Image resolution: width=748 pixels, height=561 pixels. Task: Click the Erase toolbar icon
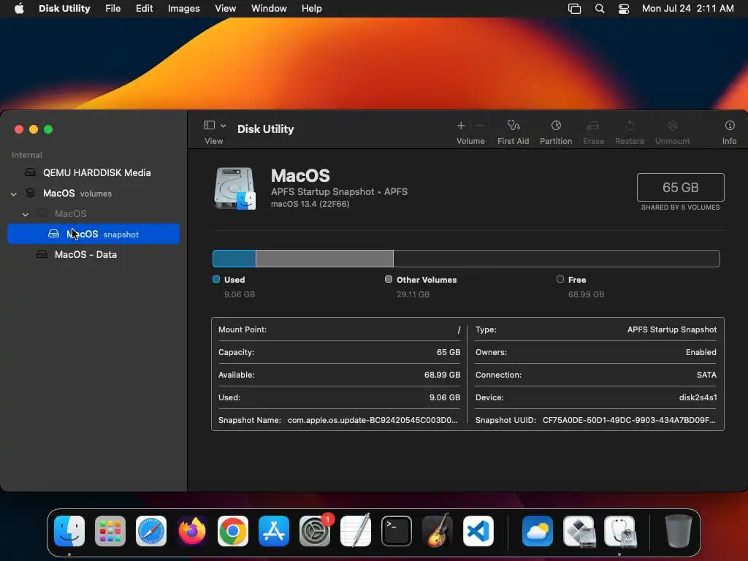[593, 126]
